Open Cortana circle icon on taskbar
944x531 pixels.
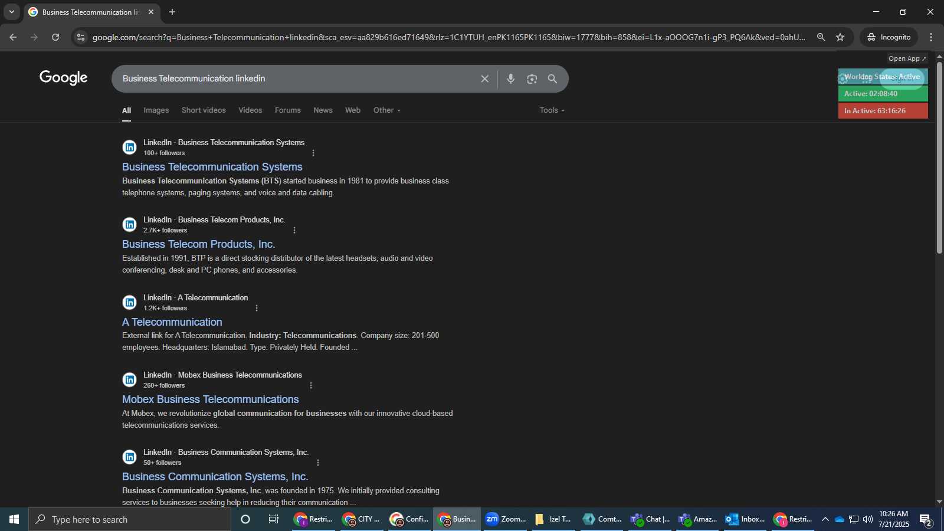[245, 519]
